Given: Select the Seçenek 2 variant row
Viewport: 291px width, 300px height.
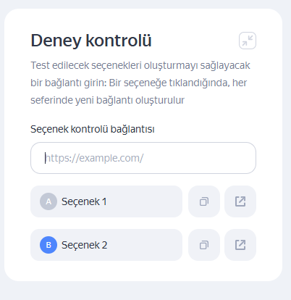Looking at the screenshot, I should (x=106, y=245).
